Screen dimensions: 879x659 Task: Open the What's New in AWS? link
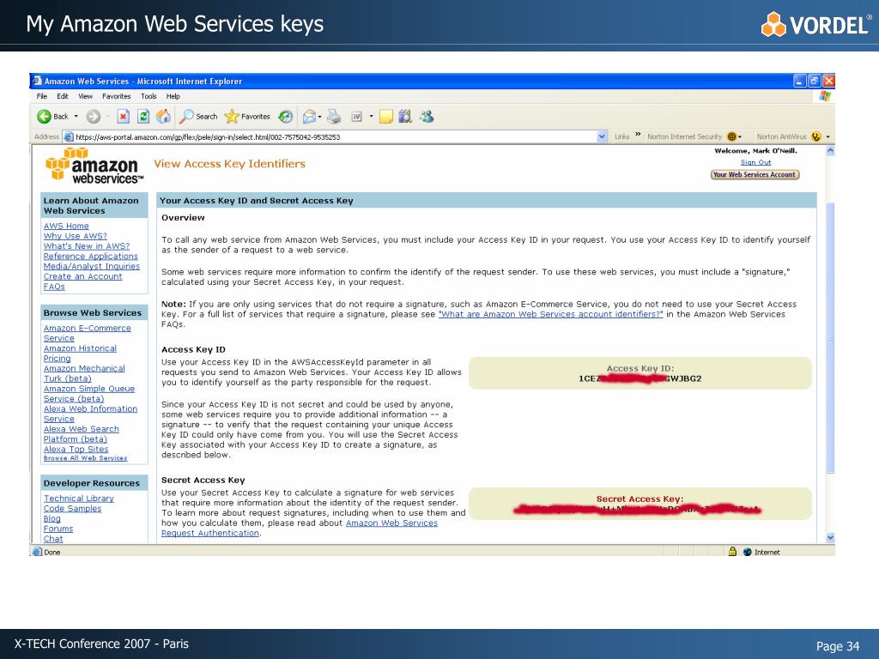point(87,246)
